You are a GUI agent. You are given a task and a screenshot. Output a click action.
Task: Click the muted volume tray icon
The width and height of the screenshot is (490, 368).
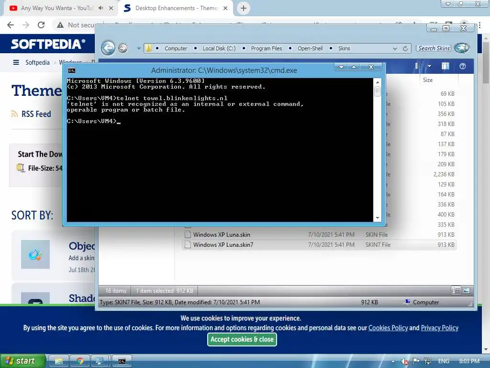[404, 361]
